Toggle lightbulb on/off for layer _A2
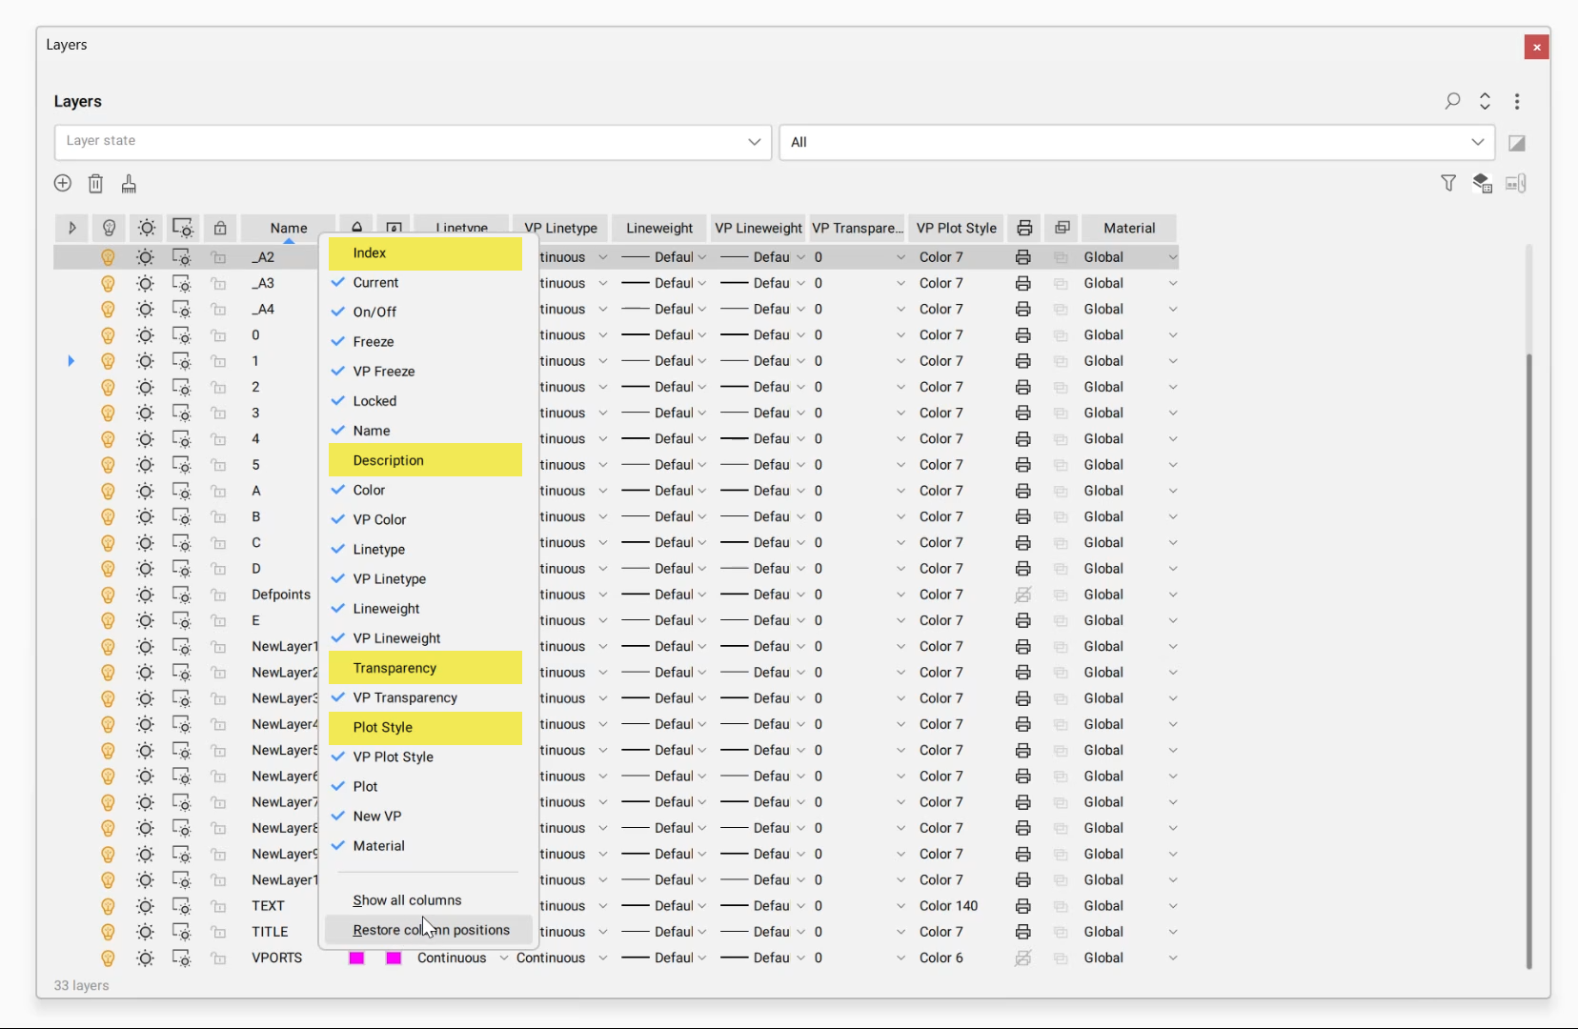The height and width of the screenshot is (1029, 1578). click(x=108, y=257)
